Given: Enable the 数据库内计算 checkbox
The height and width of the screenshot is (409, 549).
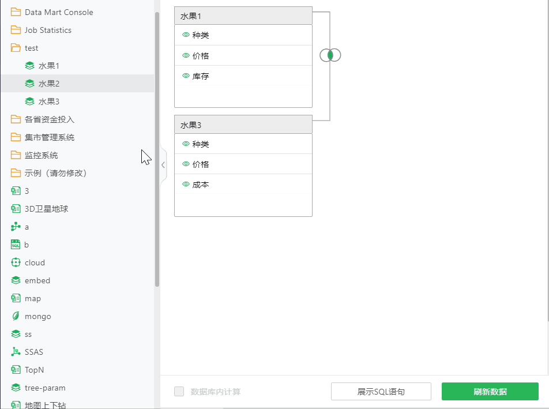Looking at the screenshot, I should point(179,392).
